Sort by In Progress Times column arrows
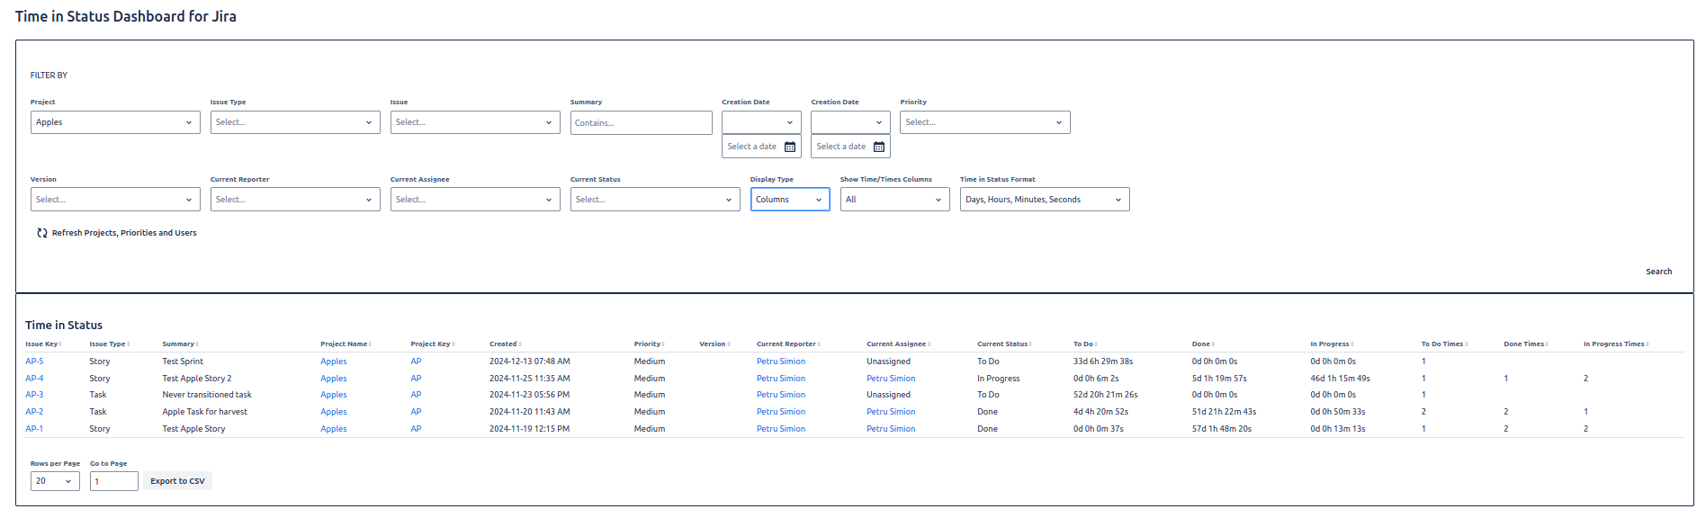Image resolution: width=1706 pixels, height=518 pixels. [1648, 344]
